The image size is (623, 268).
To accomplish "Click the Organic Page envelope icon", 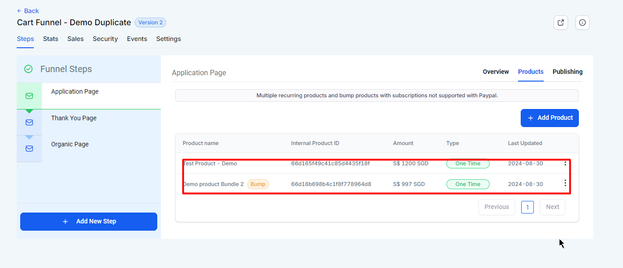I will coord(29,149).
